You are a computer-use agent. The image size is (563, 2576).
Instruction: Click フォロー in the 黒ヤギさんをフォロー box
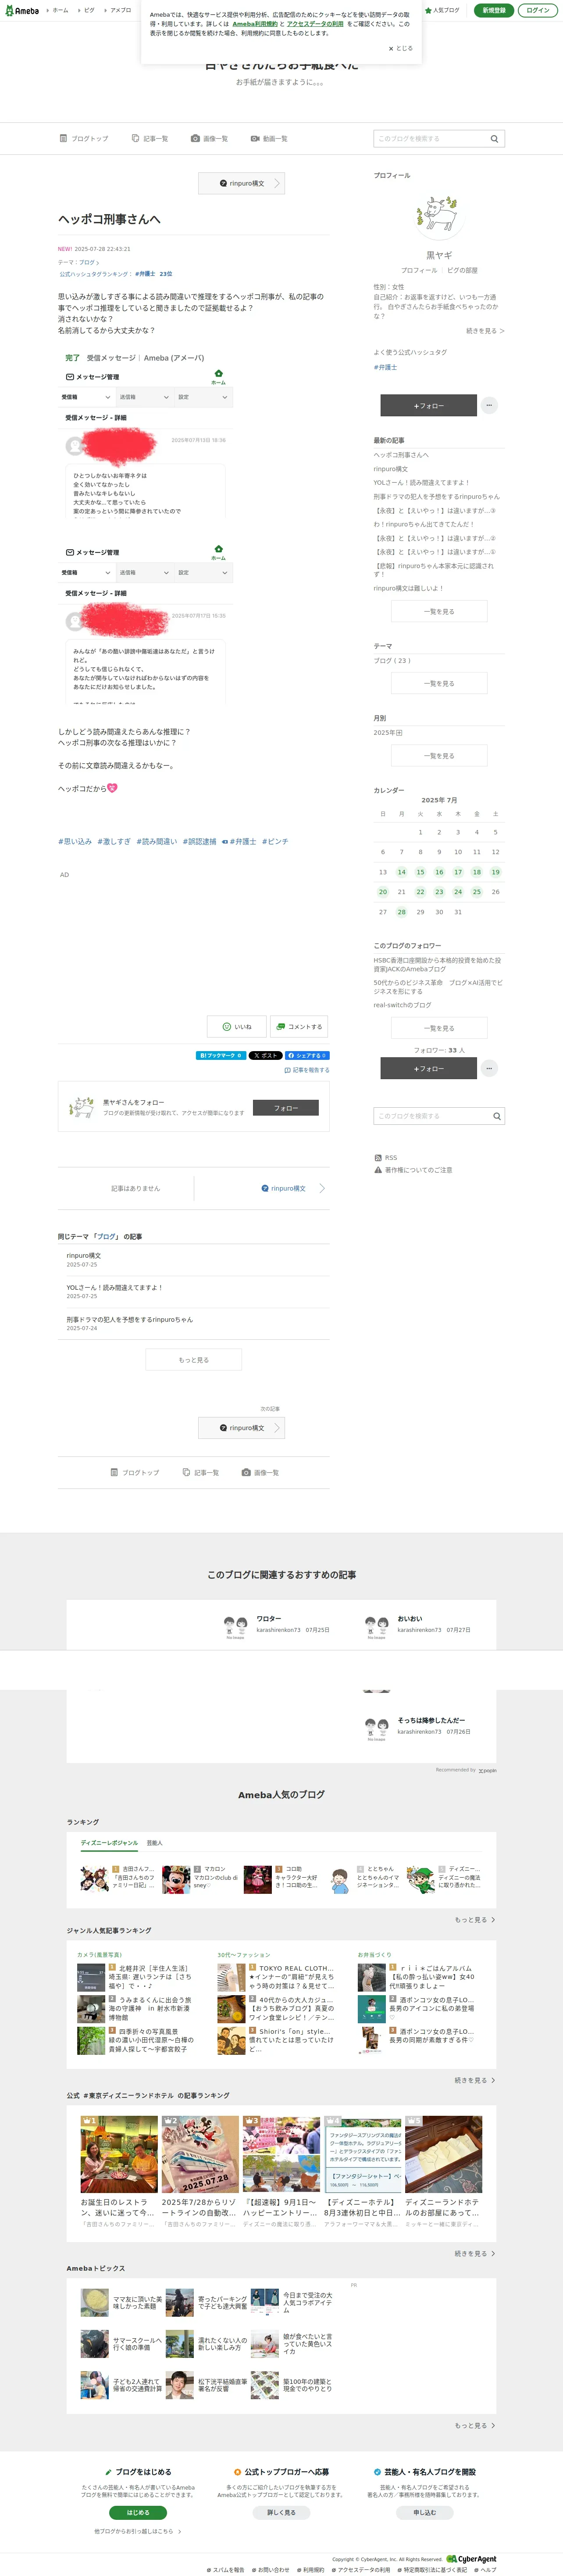286,1108
